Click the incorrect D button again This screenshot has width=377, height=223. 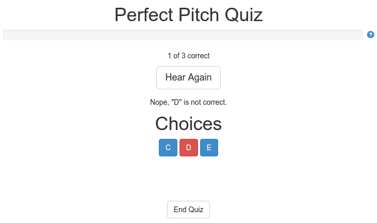pyautogui.click(x=189, y=148)
